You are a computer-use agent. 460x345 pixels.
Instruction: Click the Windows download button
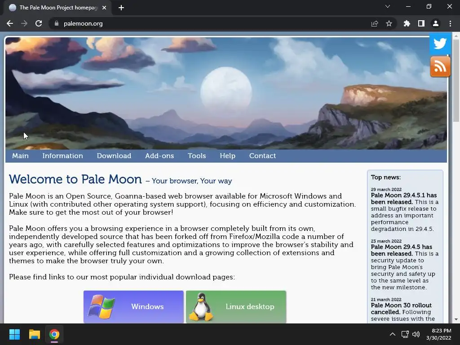coord(133,306)
